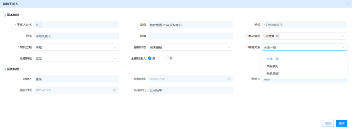Open the 商机立场 dropdown
The height and width of the screenshot is (130, 352).
76,47
